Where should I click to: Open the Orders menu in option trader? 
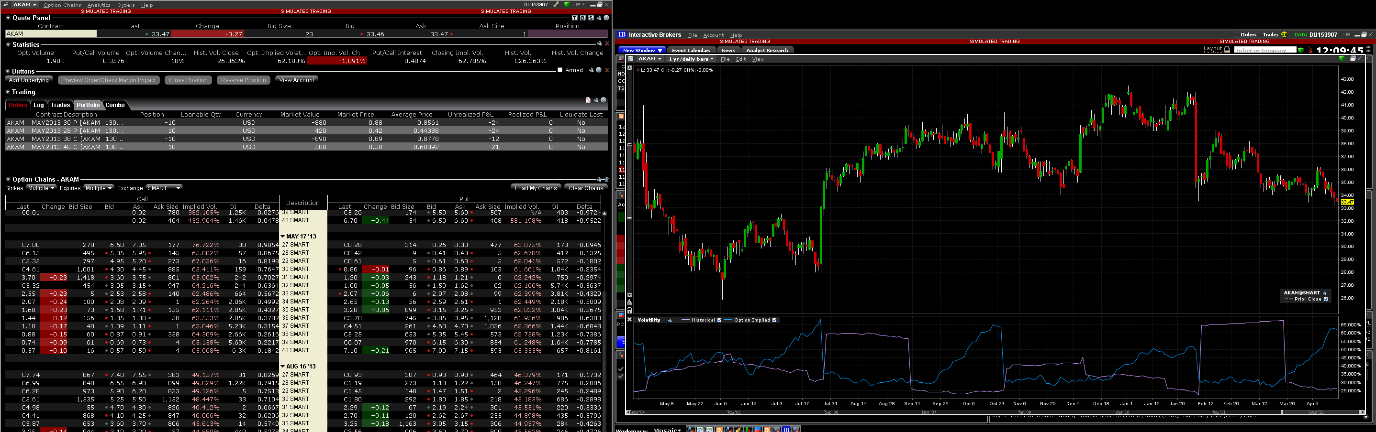tap(126, 5)
